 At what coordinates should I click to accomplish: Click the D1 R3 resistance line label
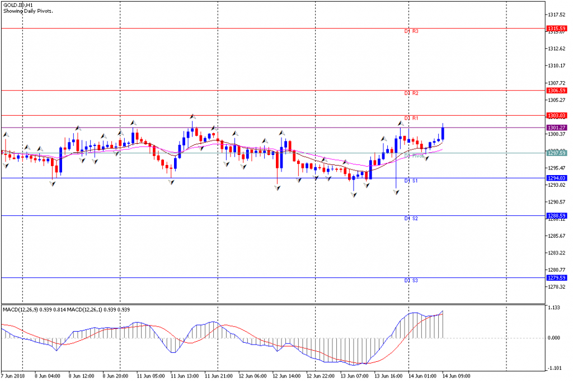click(411, 31)
